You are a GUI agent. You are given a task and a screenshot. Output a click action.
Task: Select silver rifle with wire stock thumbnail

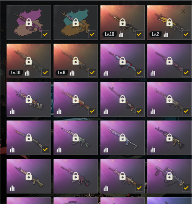(122, 137)
